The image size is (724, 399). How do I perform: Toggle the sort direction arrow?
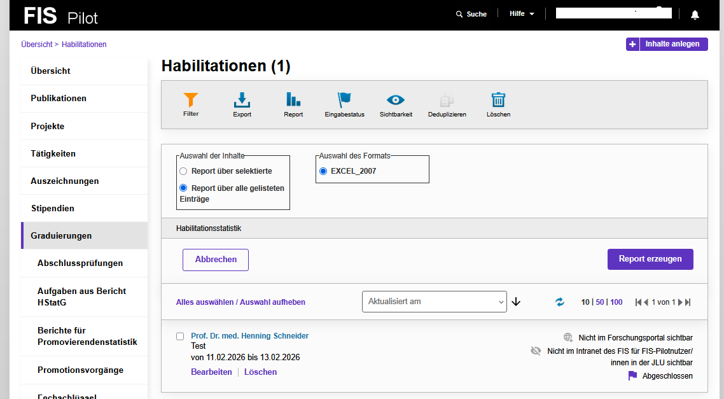coord(516,302)
